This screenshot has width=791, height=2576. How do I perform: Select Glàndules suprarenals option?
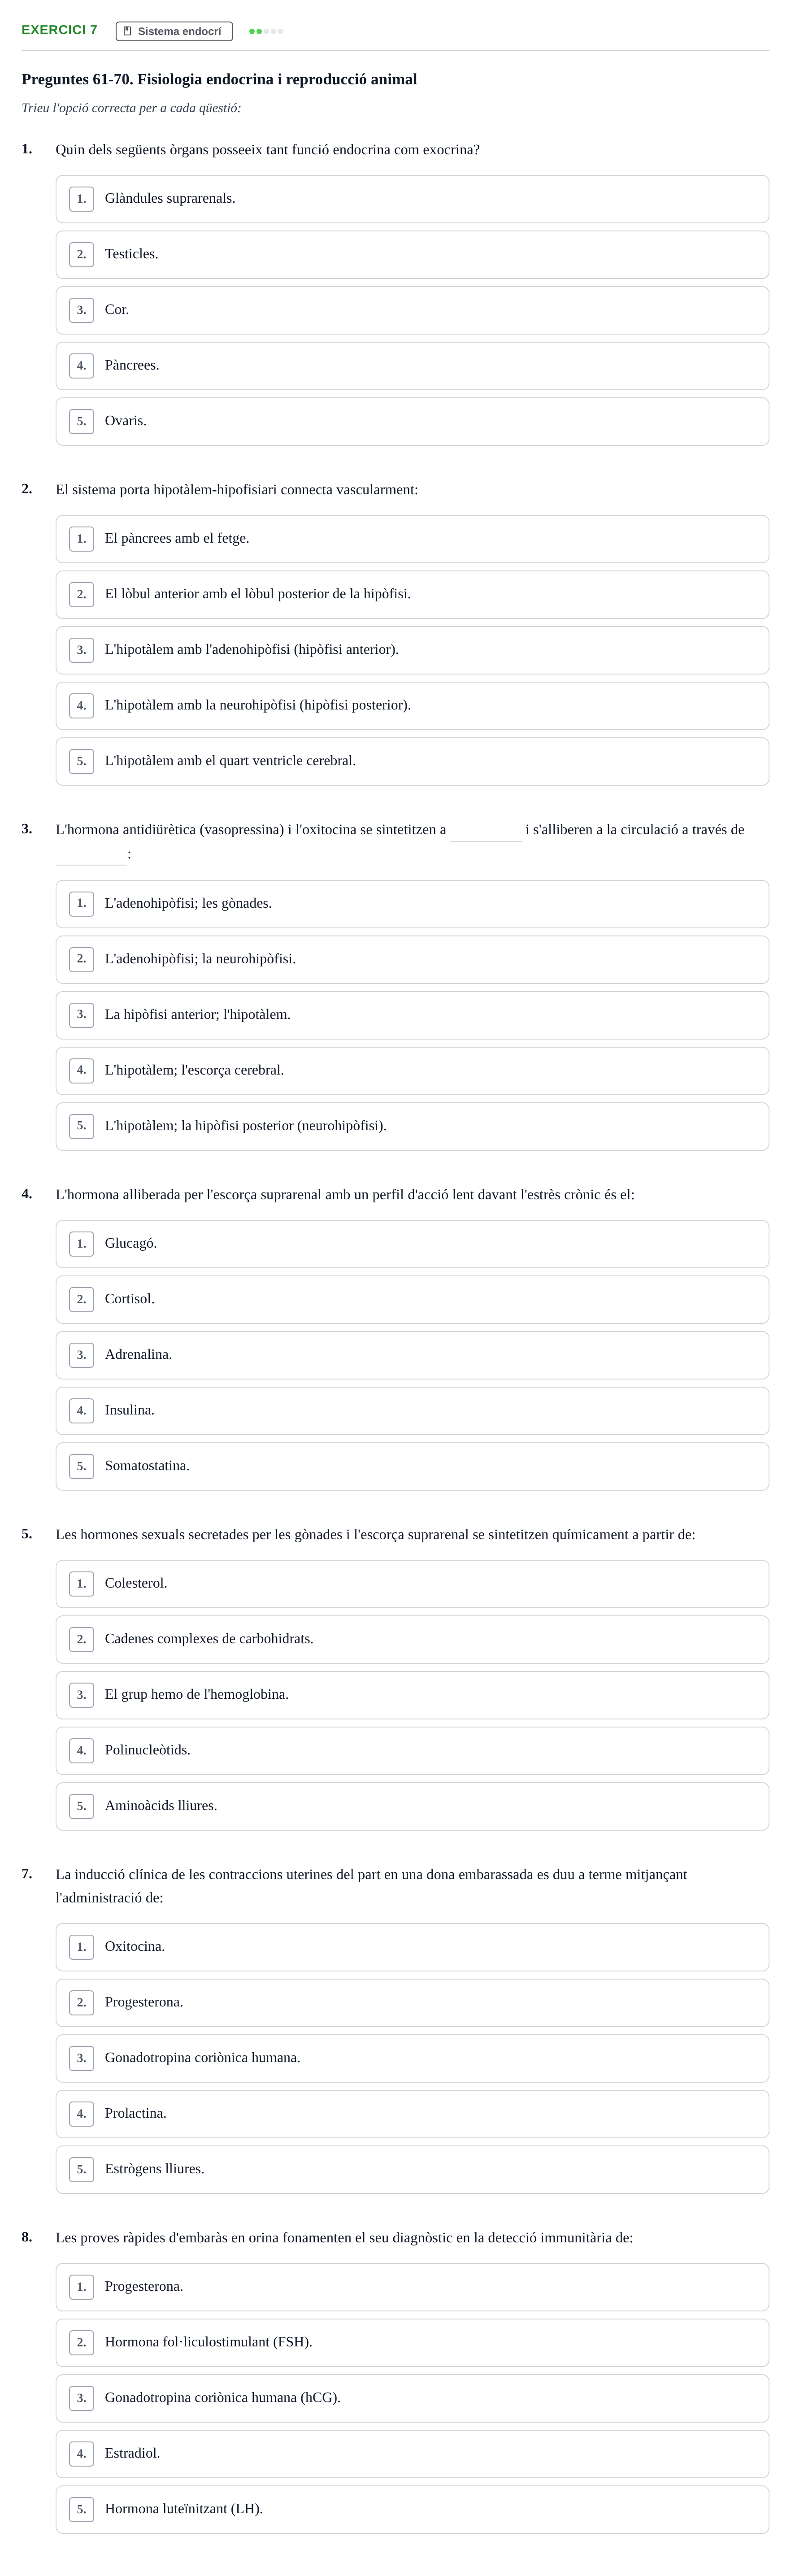(412, 199)
